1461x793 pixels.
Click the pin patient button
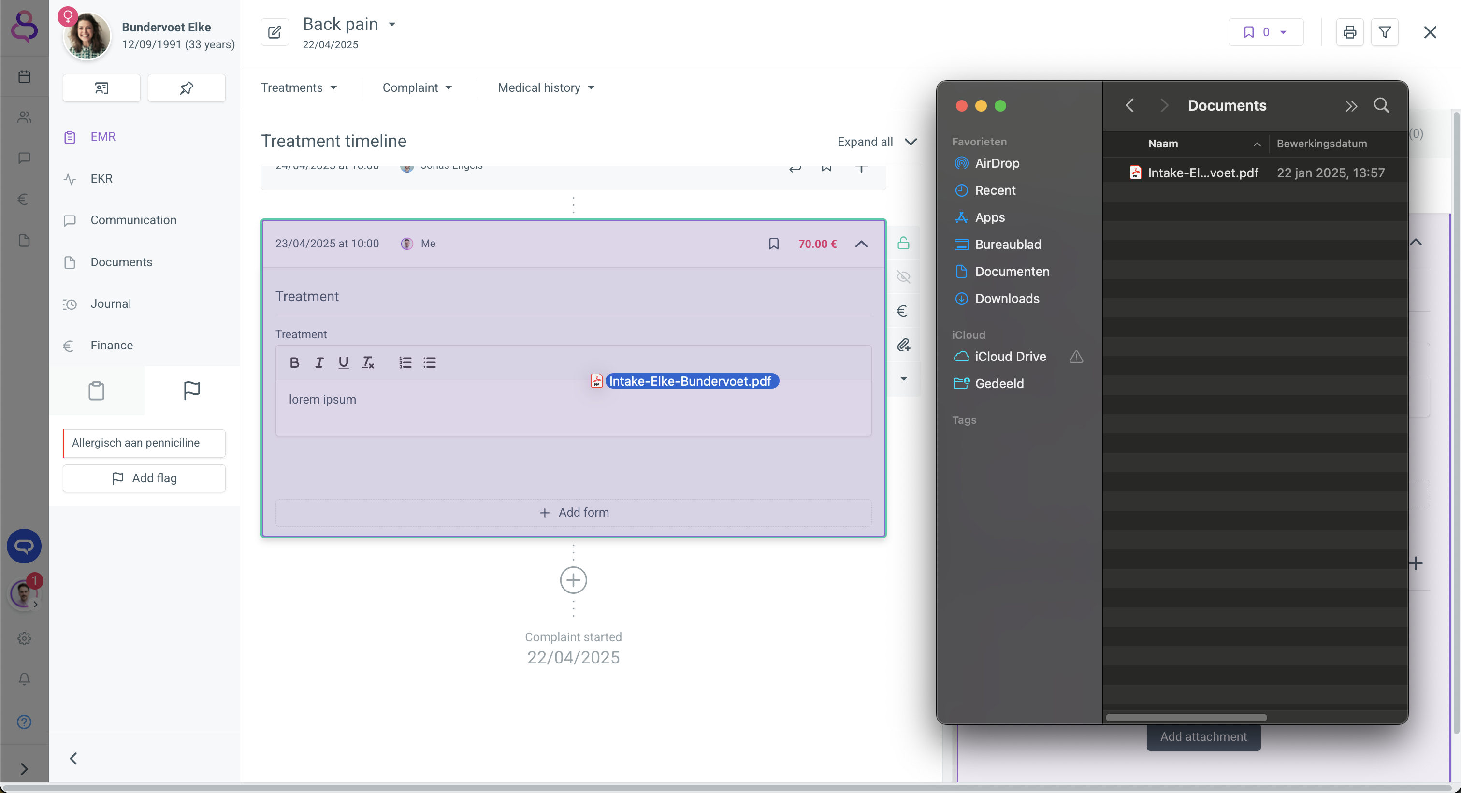pyautogui.click(x=187, y=88)
